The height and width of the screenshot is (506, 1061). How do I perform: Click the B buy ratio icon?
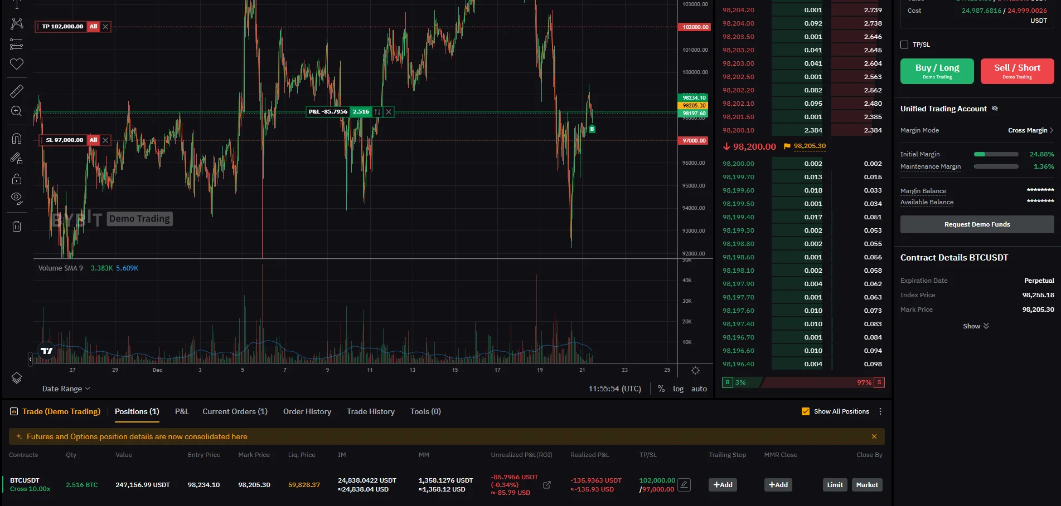tap(727, 382)
